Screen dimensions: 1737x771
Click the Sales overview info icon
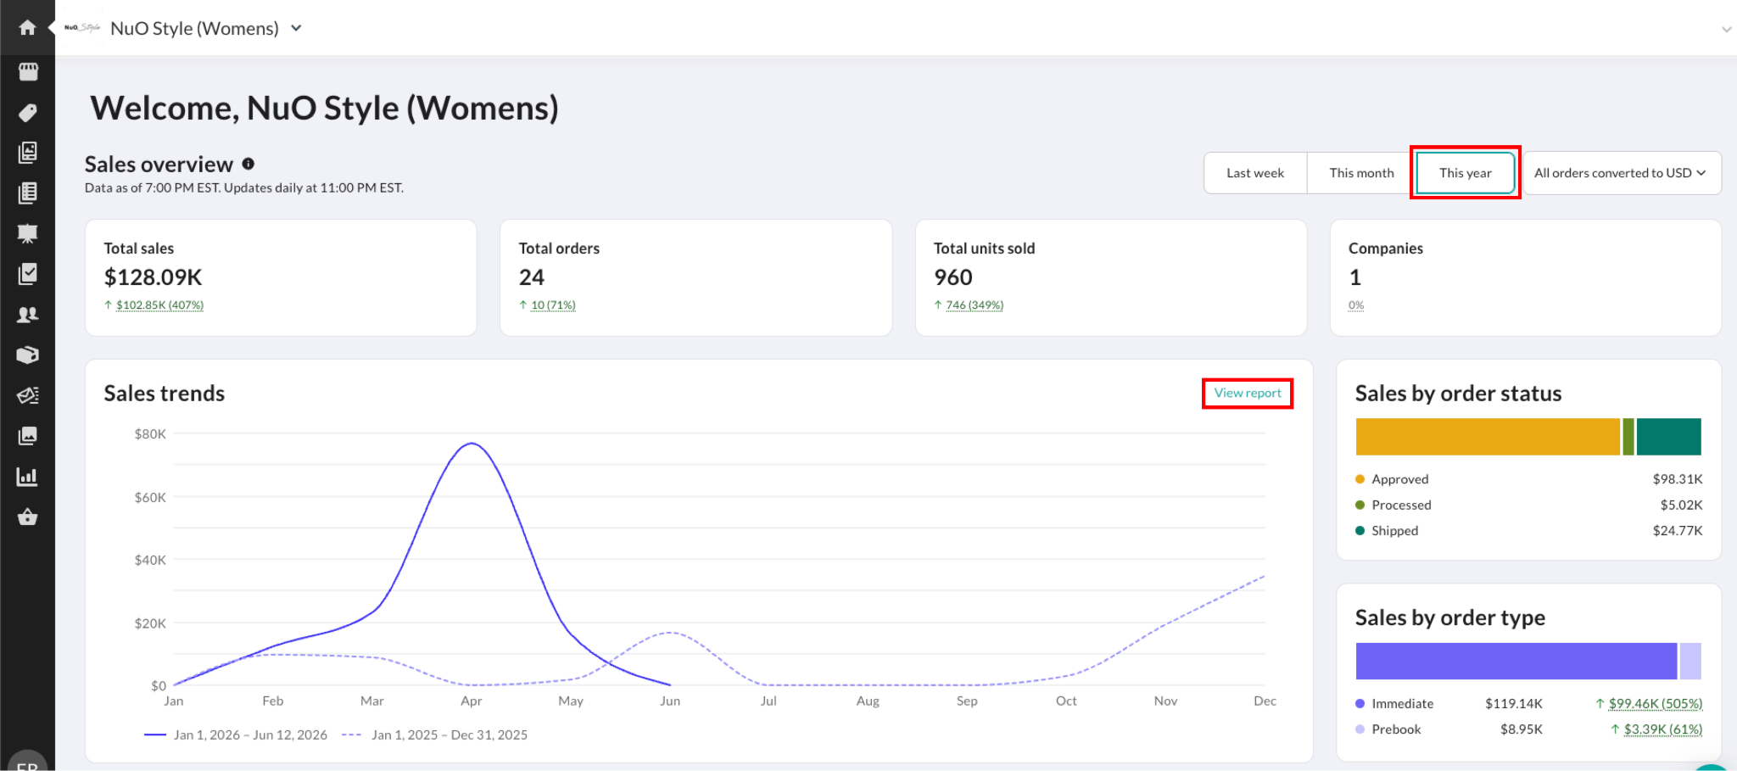pos(248,164)
